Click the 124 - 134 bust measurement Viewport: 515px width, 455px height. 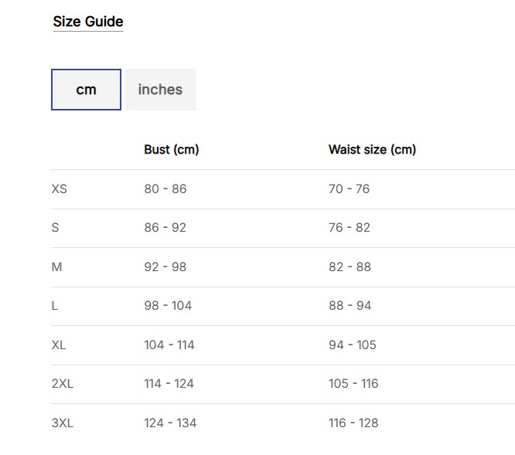coord(170,423)
